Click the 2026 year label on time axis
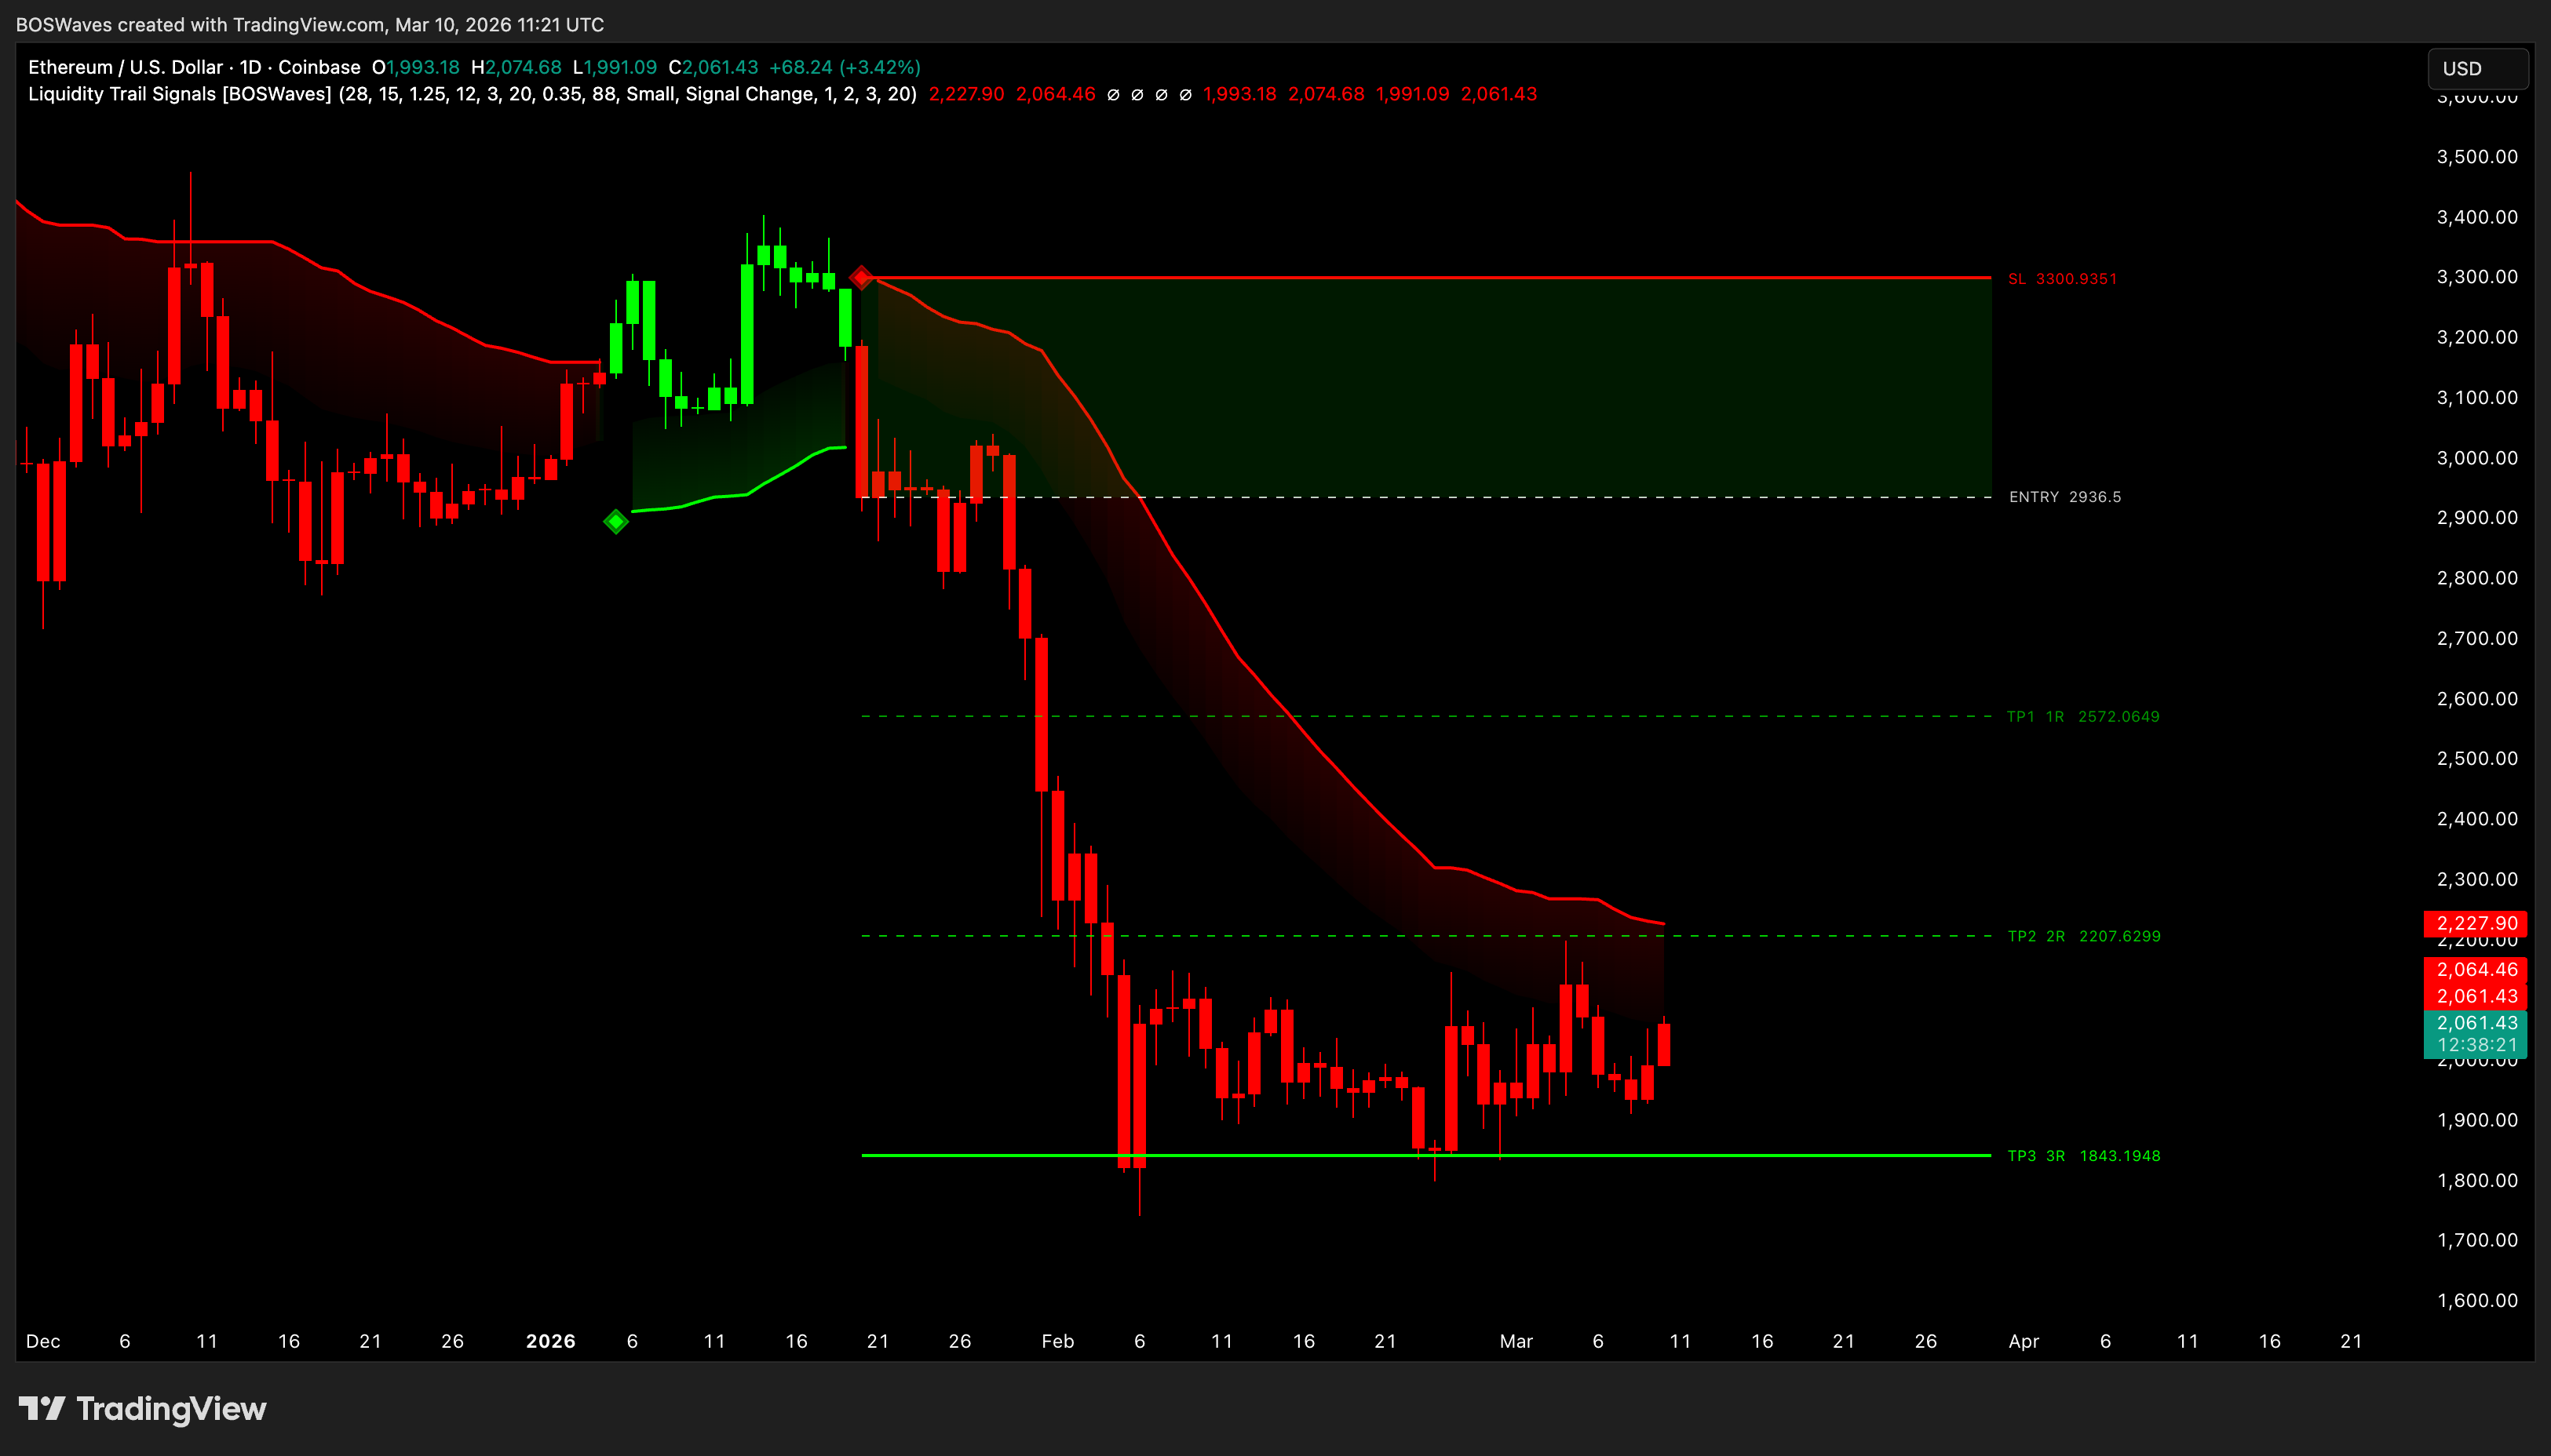This screenshot has width=2551, height=1456. 550,1341
